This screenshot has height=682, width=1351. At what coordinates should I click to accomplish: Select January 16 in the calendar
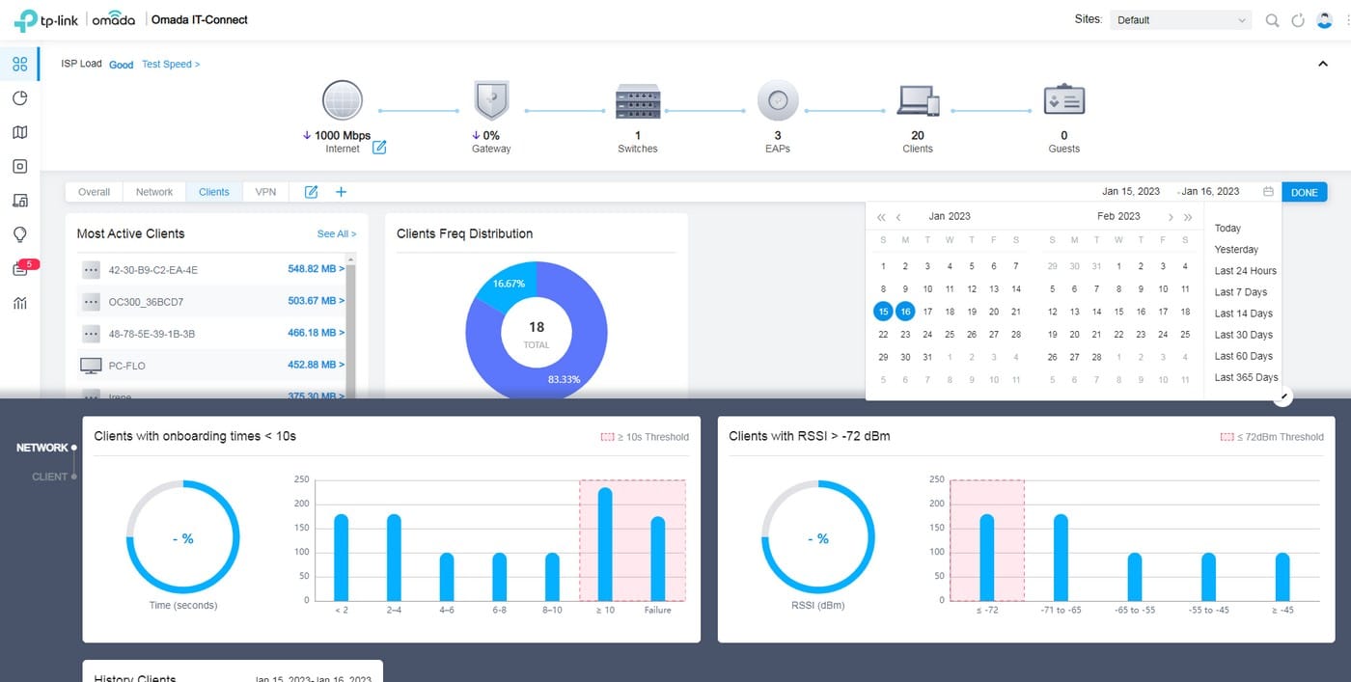[x=904, y=311]
